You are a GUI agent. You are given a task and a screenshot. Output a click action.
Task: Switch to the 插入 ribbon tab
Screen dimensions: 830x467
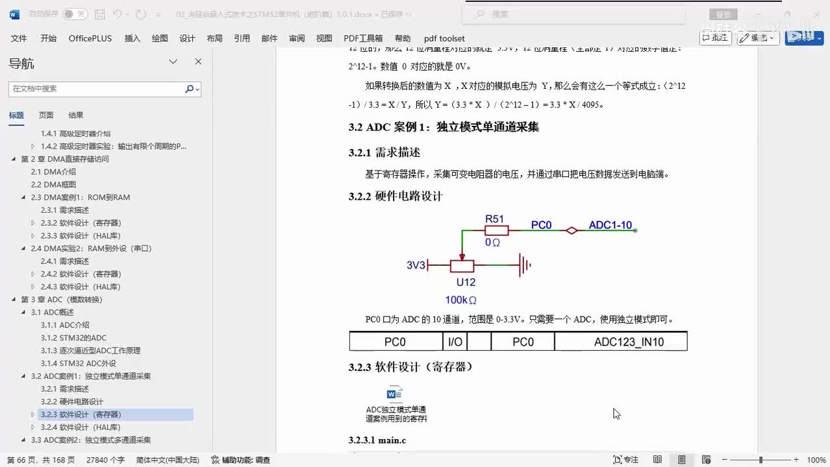(x=132, y=38)
